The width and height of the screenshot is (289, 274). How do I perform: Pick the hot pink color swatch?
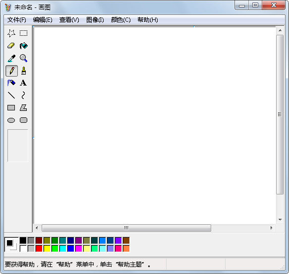[118, 249]
